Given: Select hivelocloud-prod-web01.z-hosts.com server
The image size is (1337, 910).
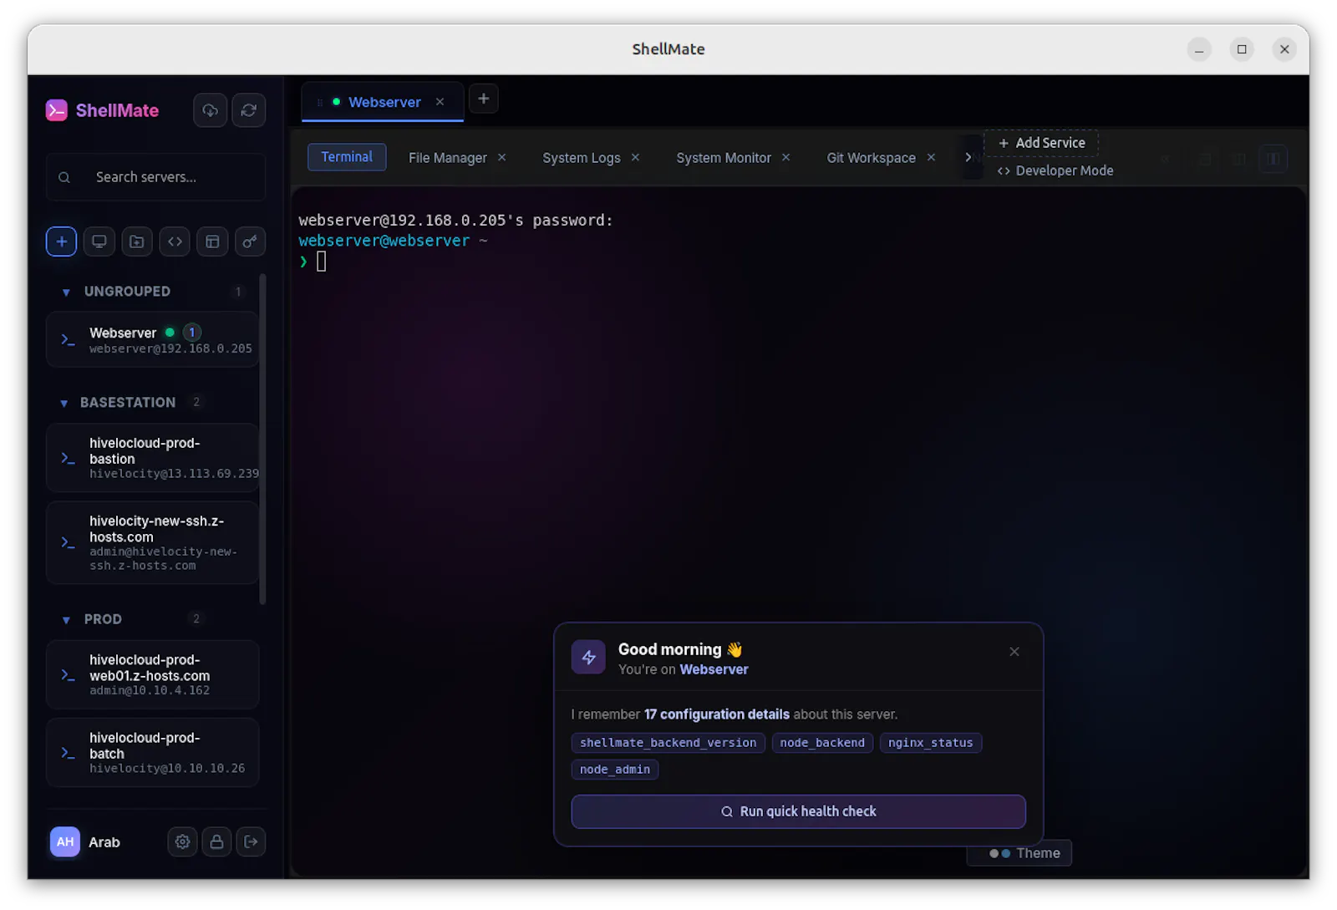Looking at the screenshot, I should pyautogui.click(x=152, y=674).
